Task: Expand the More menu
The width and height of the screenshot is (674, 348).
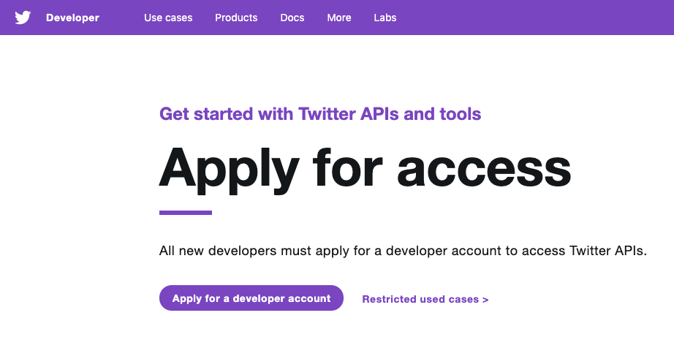Action: pyautogui.click(x=339, y=18)
